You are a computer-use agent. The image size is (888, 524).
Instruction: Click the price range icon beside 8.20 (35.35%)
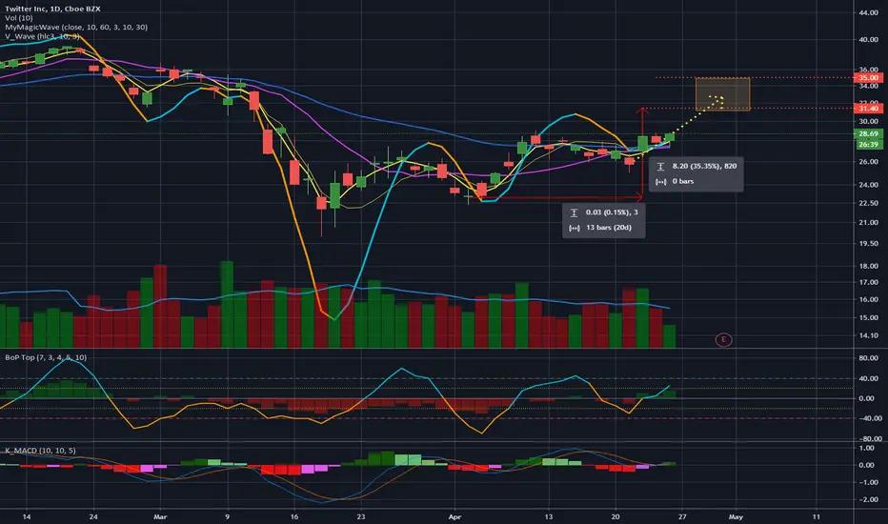pos(660,167)
